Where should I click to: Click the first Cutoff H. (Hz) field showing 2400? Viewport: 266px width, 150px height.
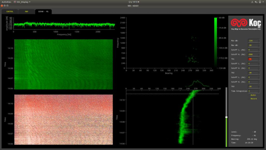(x=254, y=55)
